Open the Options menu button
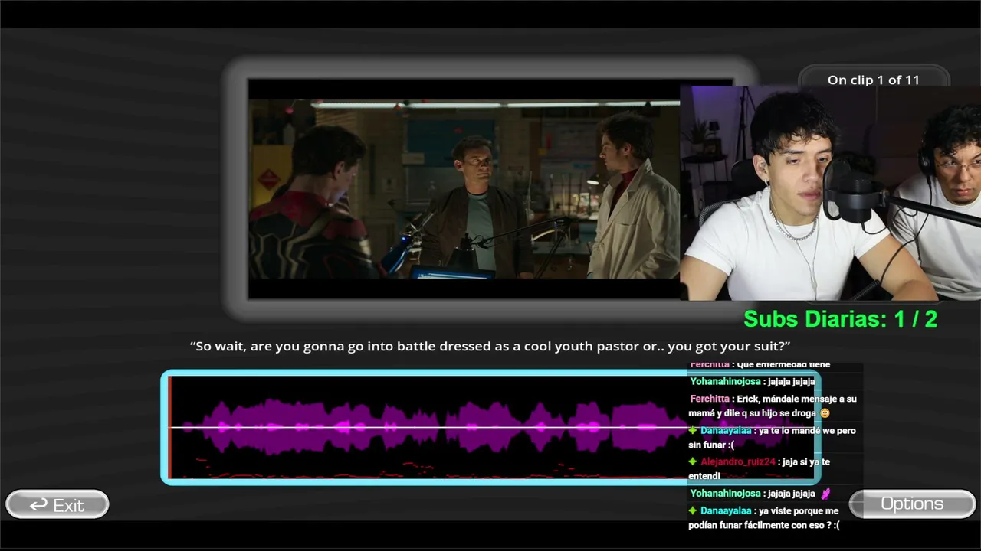 click(912, 504)
